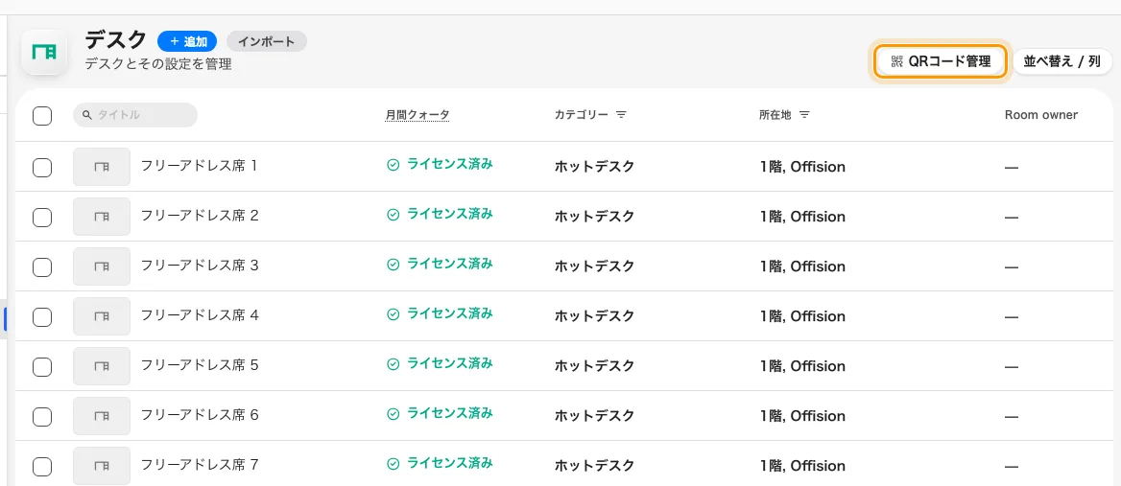
Task: Click 1階, Offision location of フリーアドレス席 3
Action: (803, 266)
